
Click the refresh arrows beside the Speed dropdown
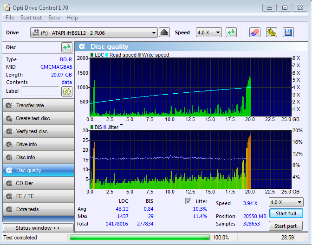click(231, 32)
